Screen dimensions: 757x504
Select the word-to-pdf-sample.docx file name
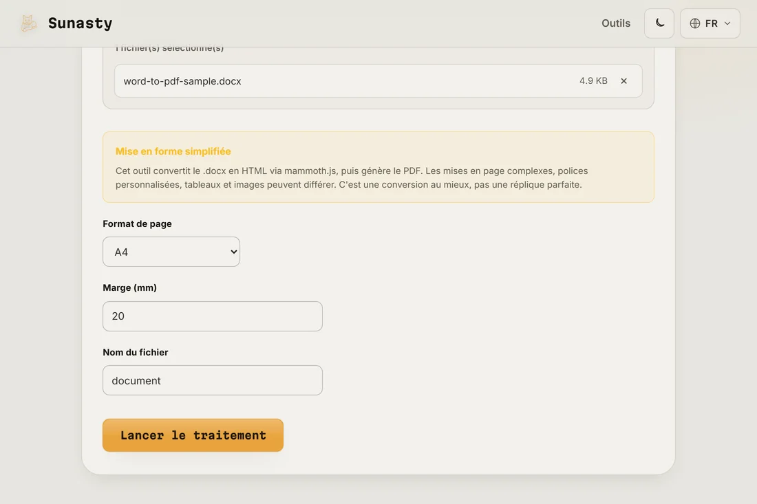click(x=182, y=81)
